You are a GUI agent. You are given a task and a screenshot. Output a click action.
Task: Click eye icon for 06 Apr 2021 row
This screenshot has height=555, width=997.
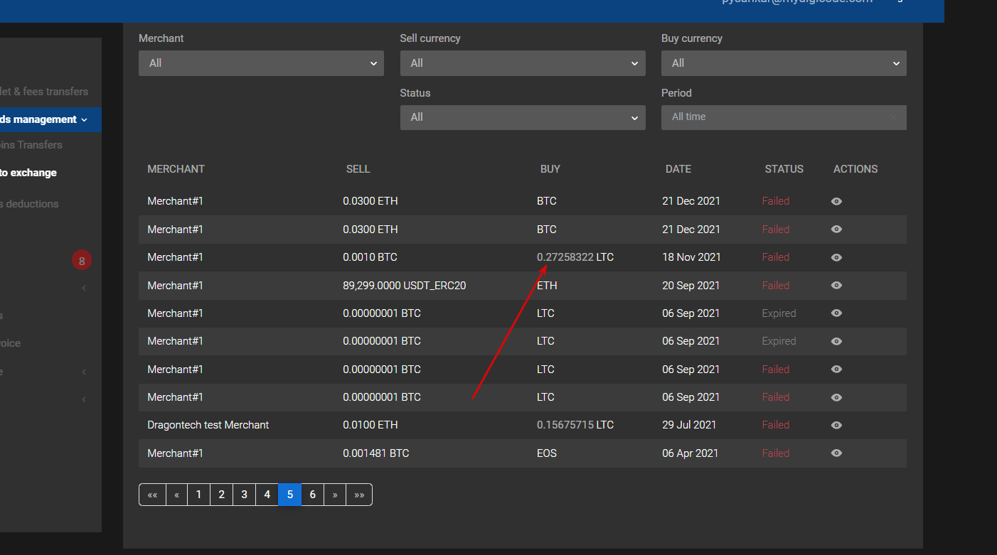[x=836, y=453]
